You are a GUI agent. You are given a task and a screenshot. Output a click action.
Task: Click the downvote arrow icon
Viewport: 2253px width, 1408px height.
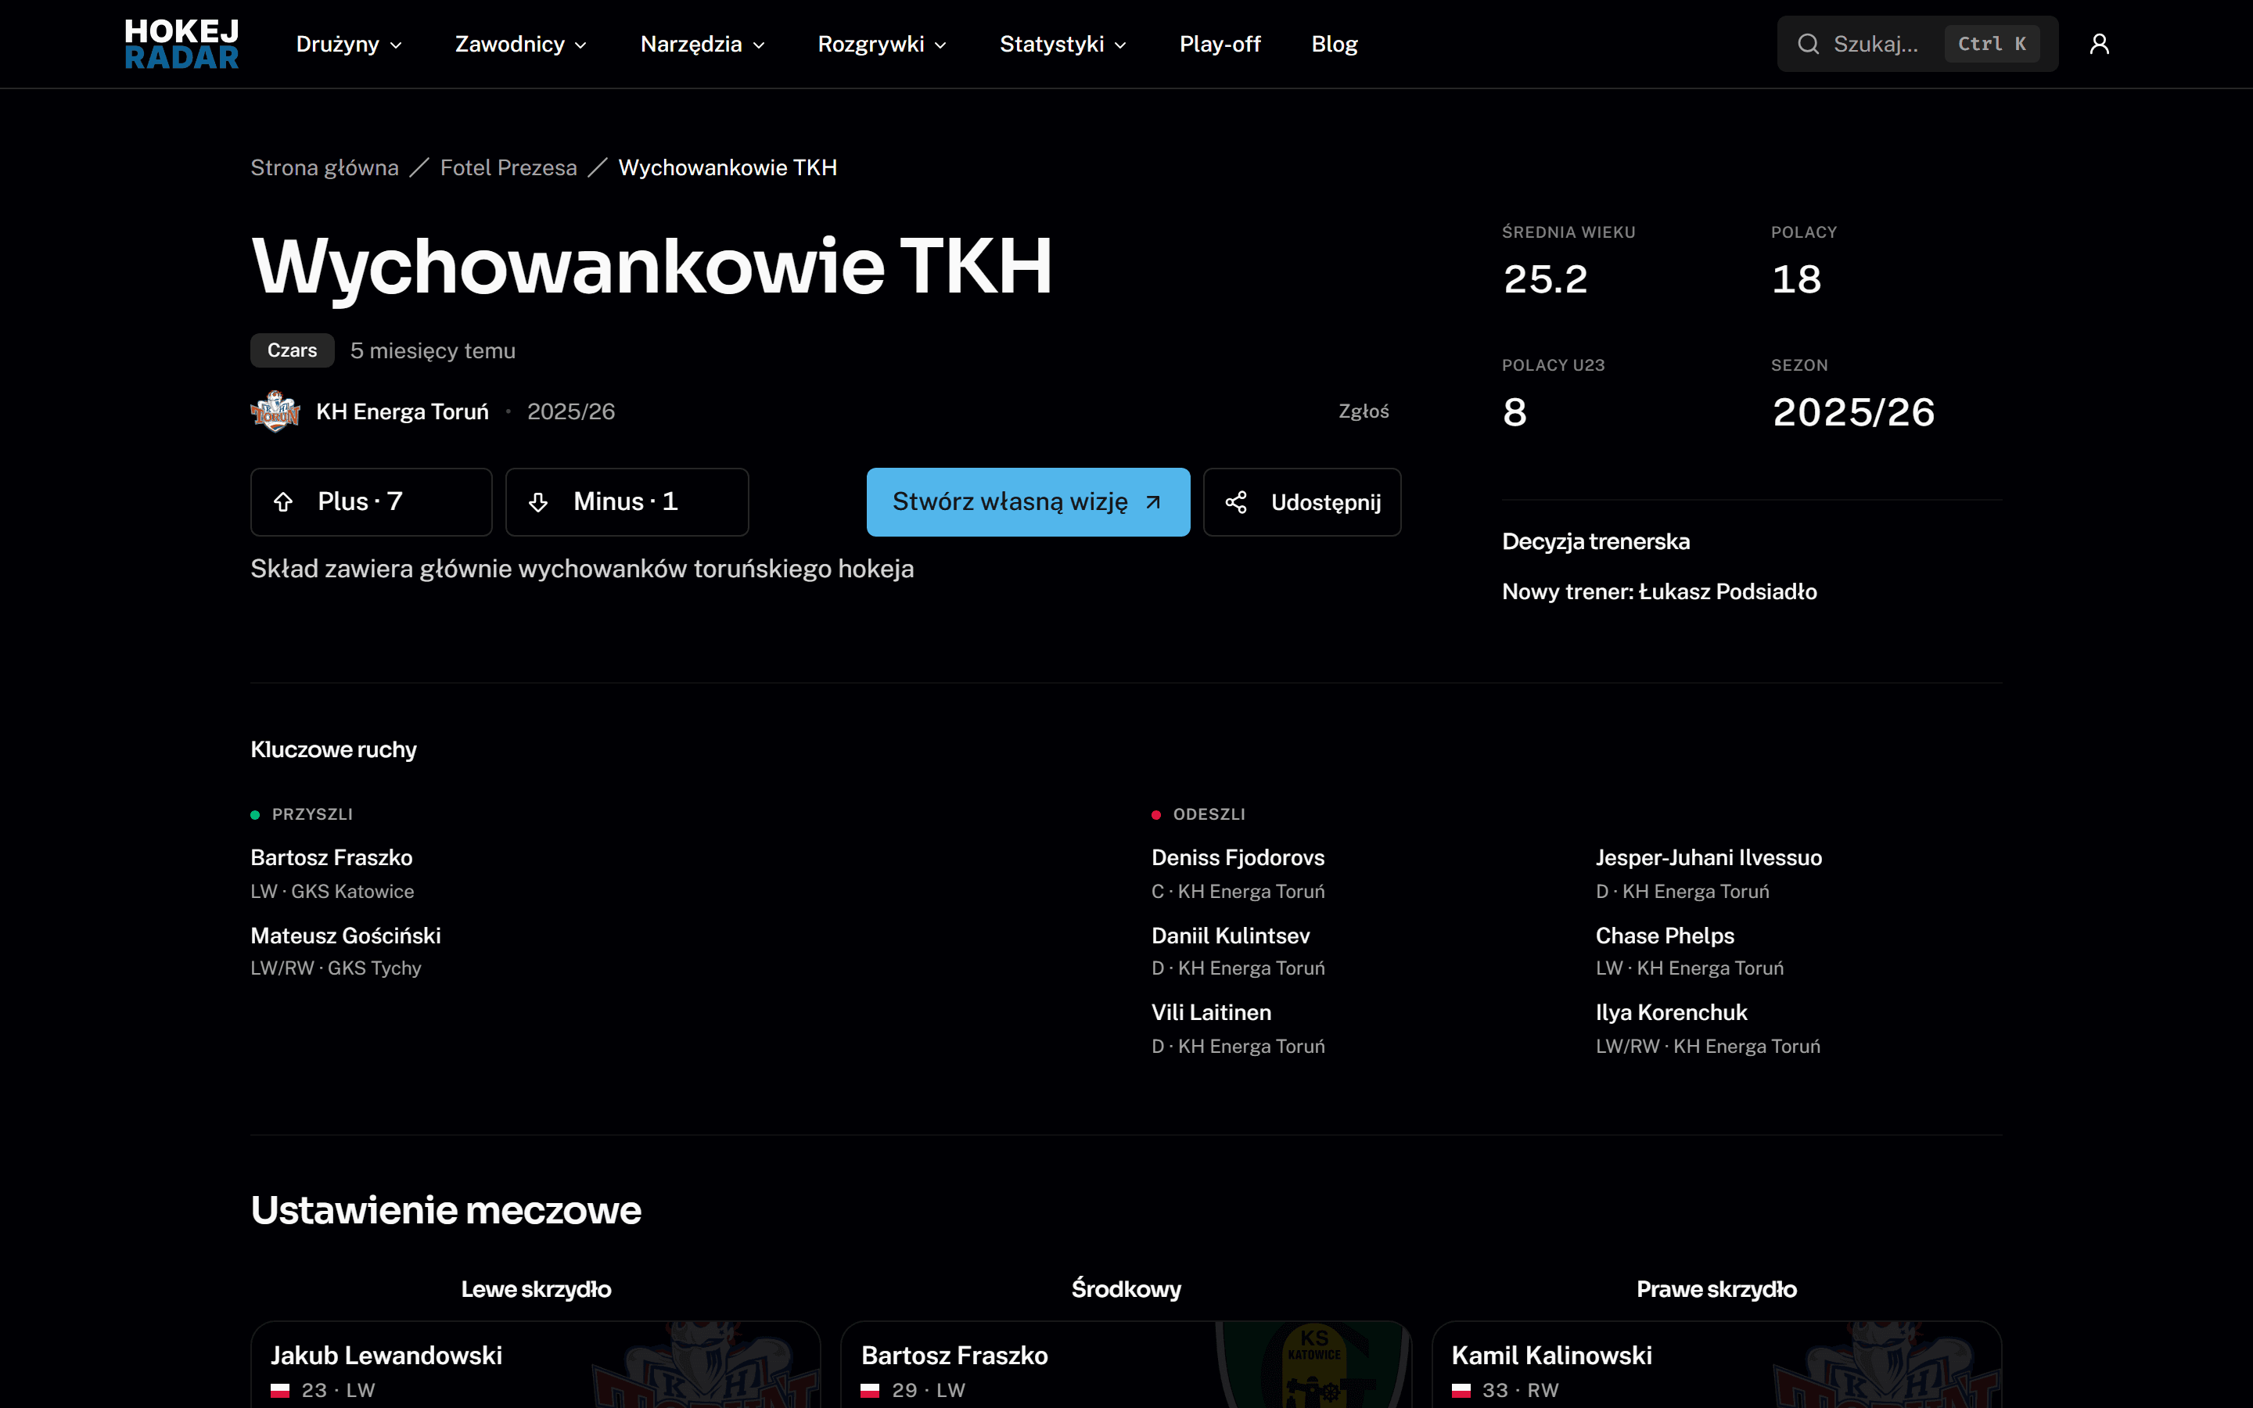538,503
